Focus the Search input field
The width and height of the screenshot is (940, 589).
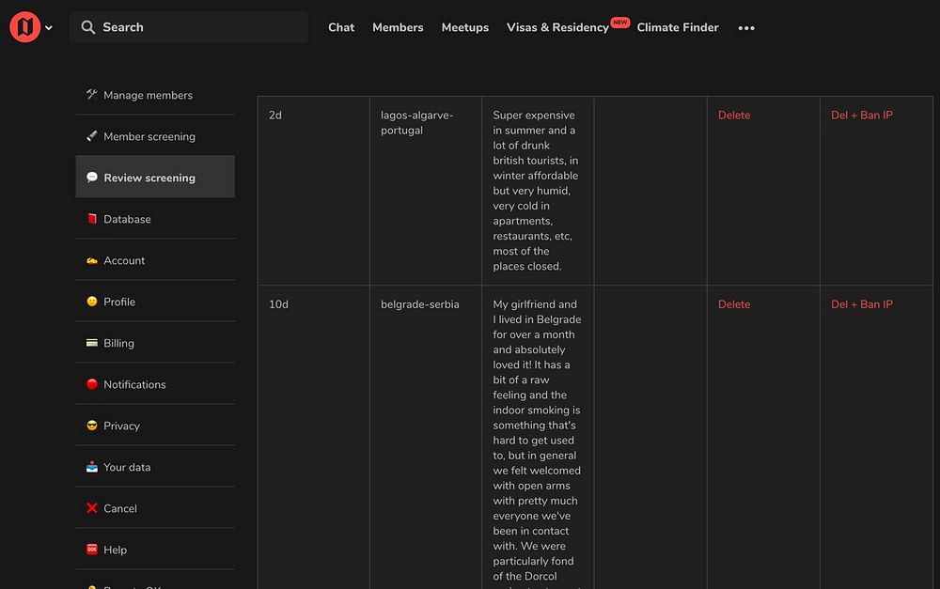189,27
